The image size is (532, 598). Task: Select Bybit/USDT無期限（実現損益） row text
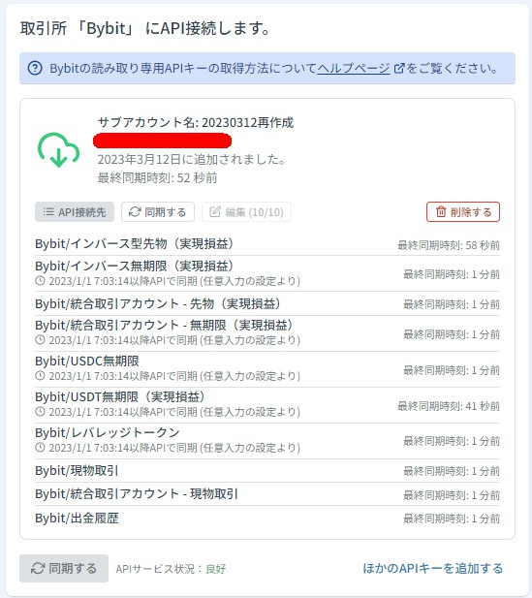click(120, 396)
